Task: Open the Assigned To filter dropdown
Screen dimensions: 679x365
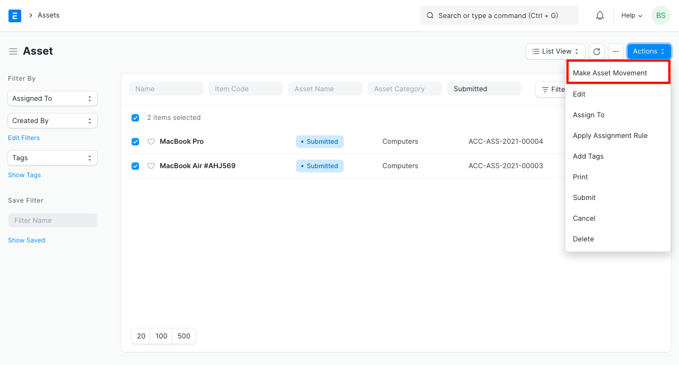Action: click(52, 98)
